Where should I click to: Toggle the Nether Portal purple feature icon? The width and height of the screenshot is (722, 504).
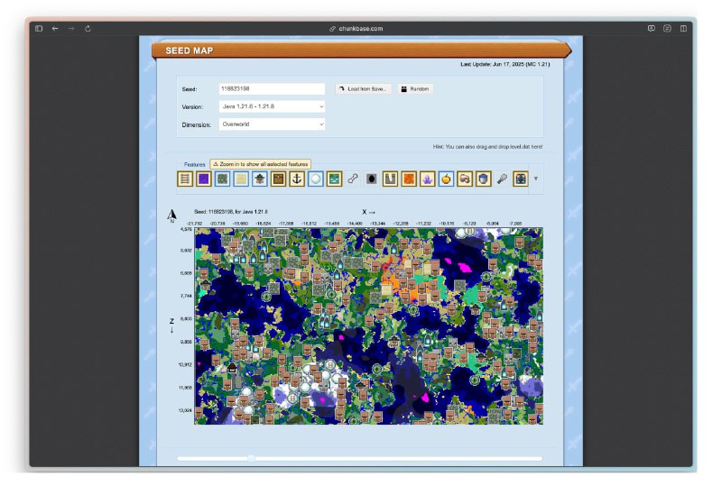203,179
